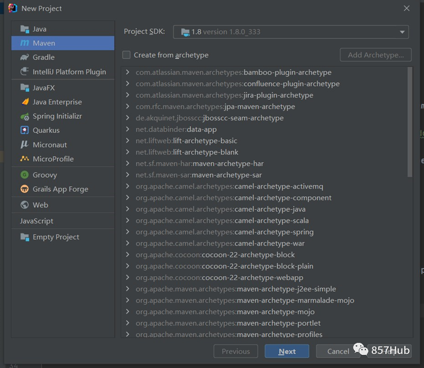The width and height of the screenshot is (424, 368).
Task: Expand lift-archetype-basic node
Action: (x=127, y=141)
